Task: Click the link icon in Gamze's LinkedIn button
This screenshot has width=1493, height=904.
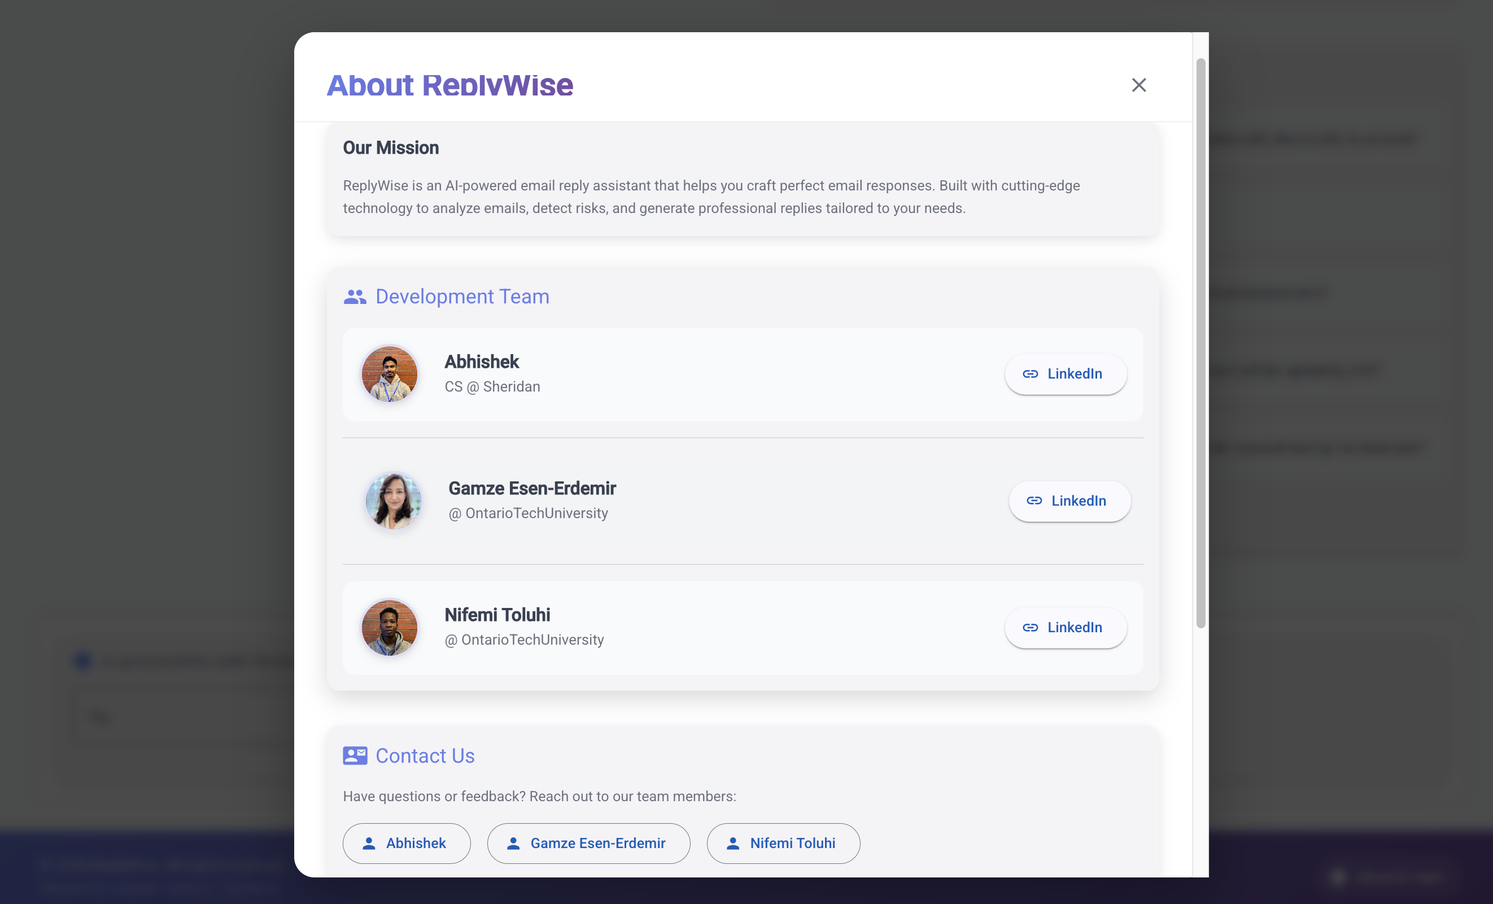Action: (x=1034, y=501)
